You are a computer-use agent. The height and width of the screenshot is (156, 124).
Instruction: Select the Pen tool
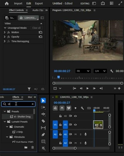(43, 135)
